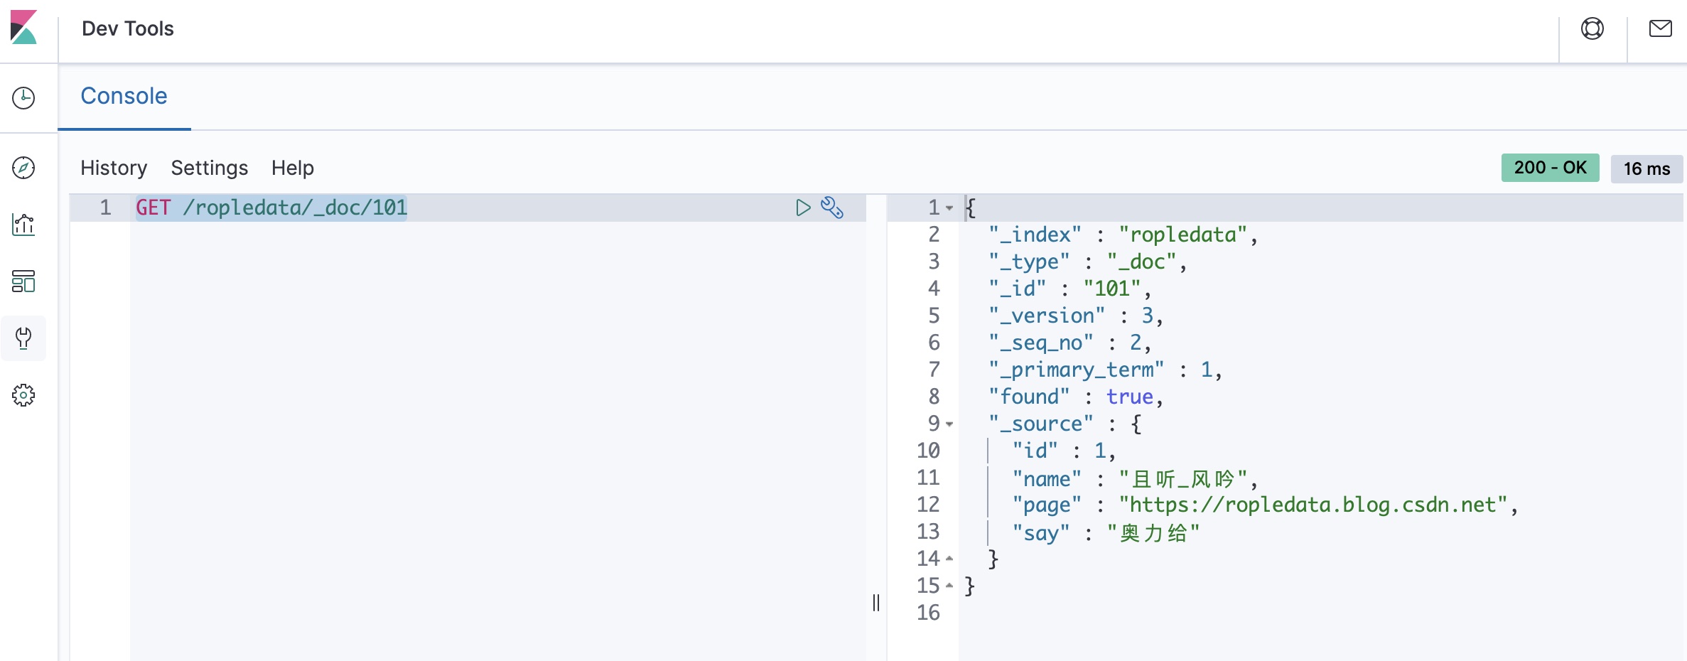
Task: Click the fold marker at line 15
Action: 949,586
